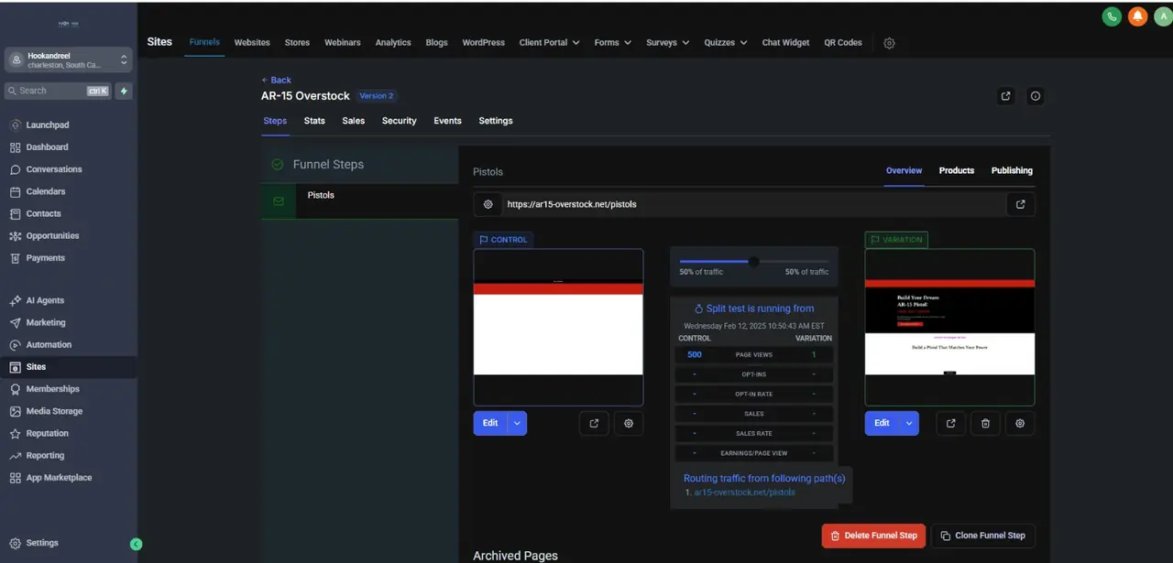The height and width of the screenshot is (563, 1173).
Task: Click the Version 2 badge
Action: click(x=377, y=96)
